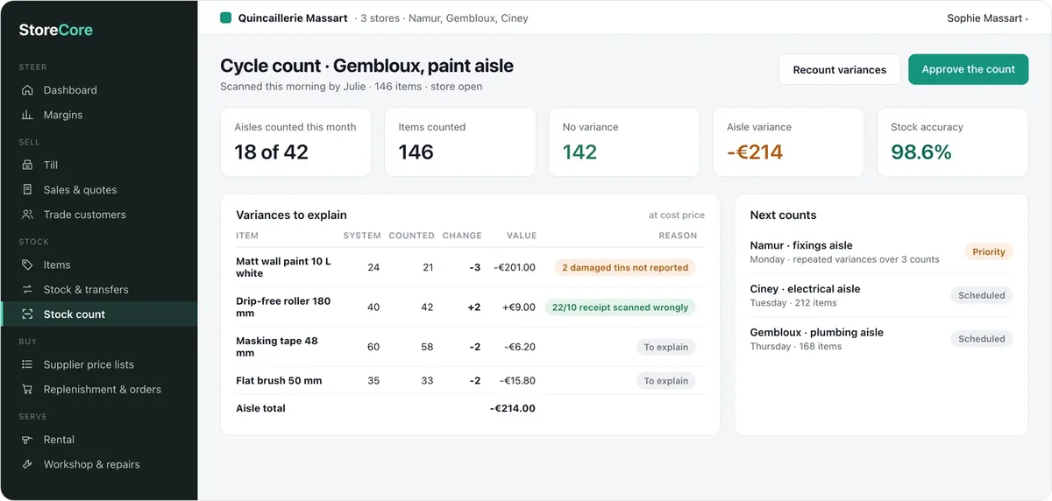Image resolution: width=1052 pixels, height=501 pixels.
Task: Click the 'Aisle total' row label
Action: (x=260, y=408)
